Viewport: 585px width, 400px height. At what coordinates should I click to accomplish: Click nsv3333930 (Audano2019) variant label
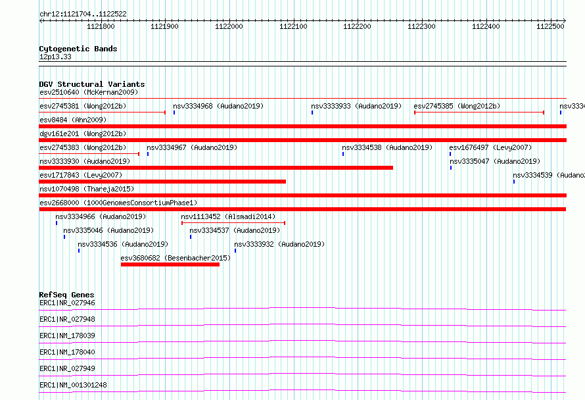[x=85, y=161]
